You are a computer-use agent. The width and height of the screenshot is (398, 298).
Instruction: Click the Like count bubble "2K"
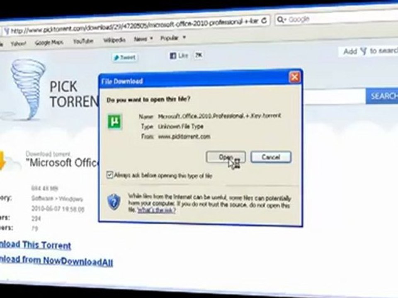tap(199, 55)
